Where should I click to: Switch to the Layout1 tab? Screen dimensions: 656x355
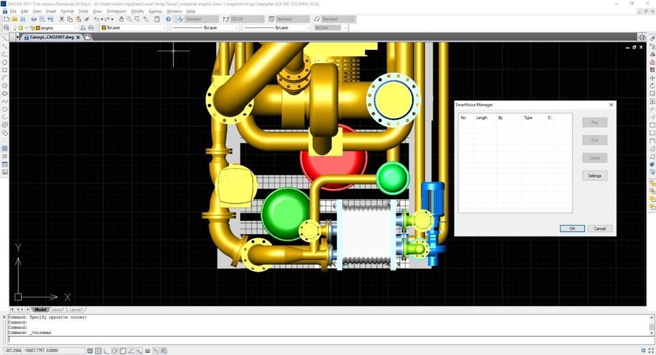click(x=58, y=310)
